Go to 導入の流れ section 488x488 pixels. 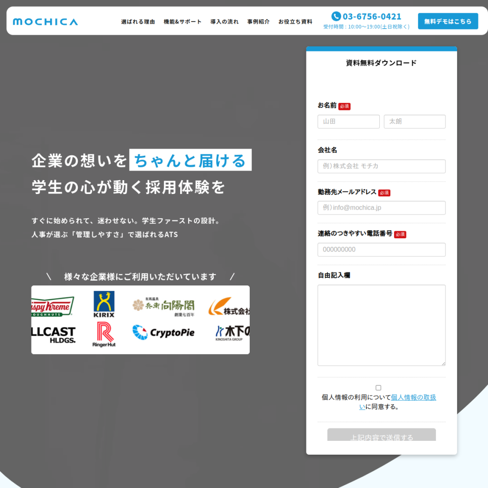[224, 22]
